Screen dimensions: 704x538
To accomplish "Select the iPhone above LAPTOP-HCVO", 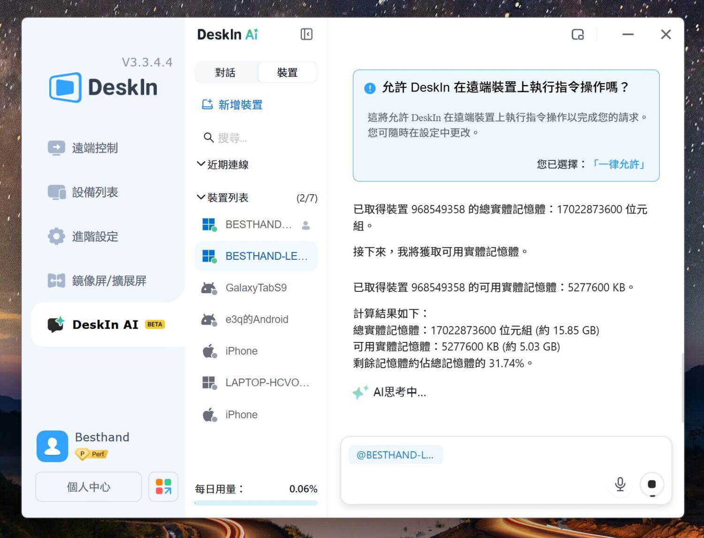I will coord(256,351).
